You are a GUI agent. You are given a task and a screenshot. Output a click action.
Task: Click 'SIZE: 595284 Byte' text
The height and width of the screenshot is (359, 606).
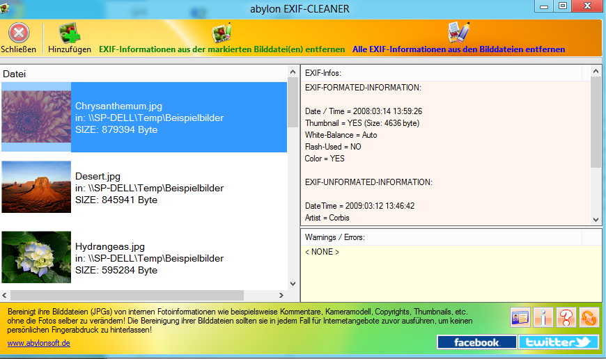(x=116, y=270)
